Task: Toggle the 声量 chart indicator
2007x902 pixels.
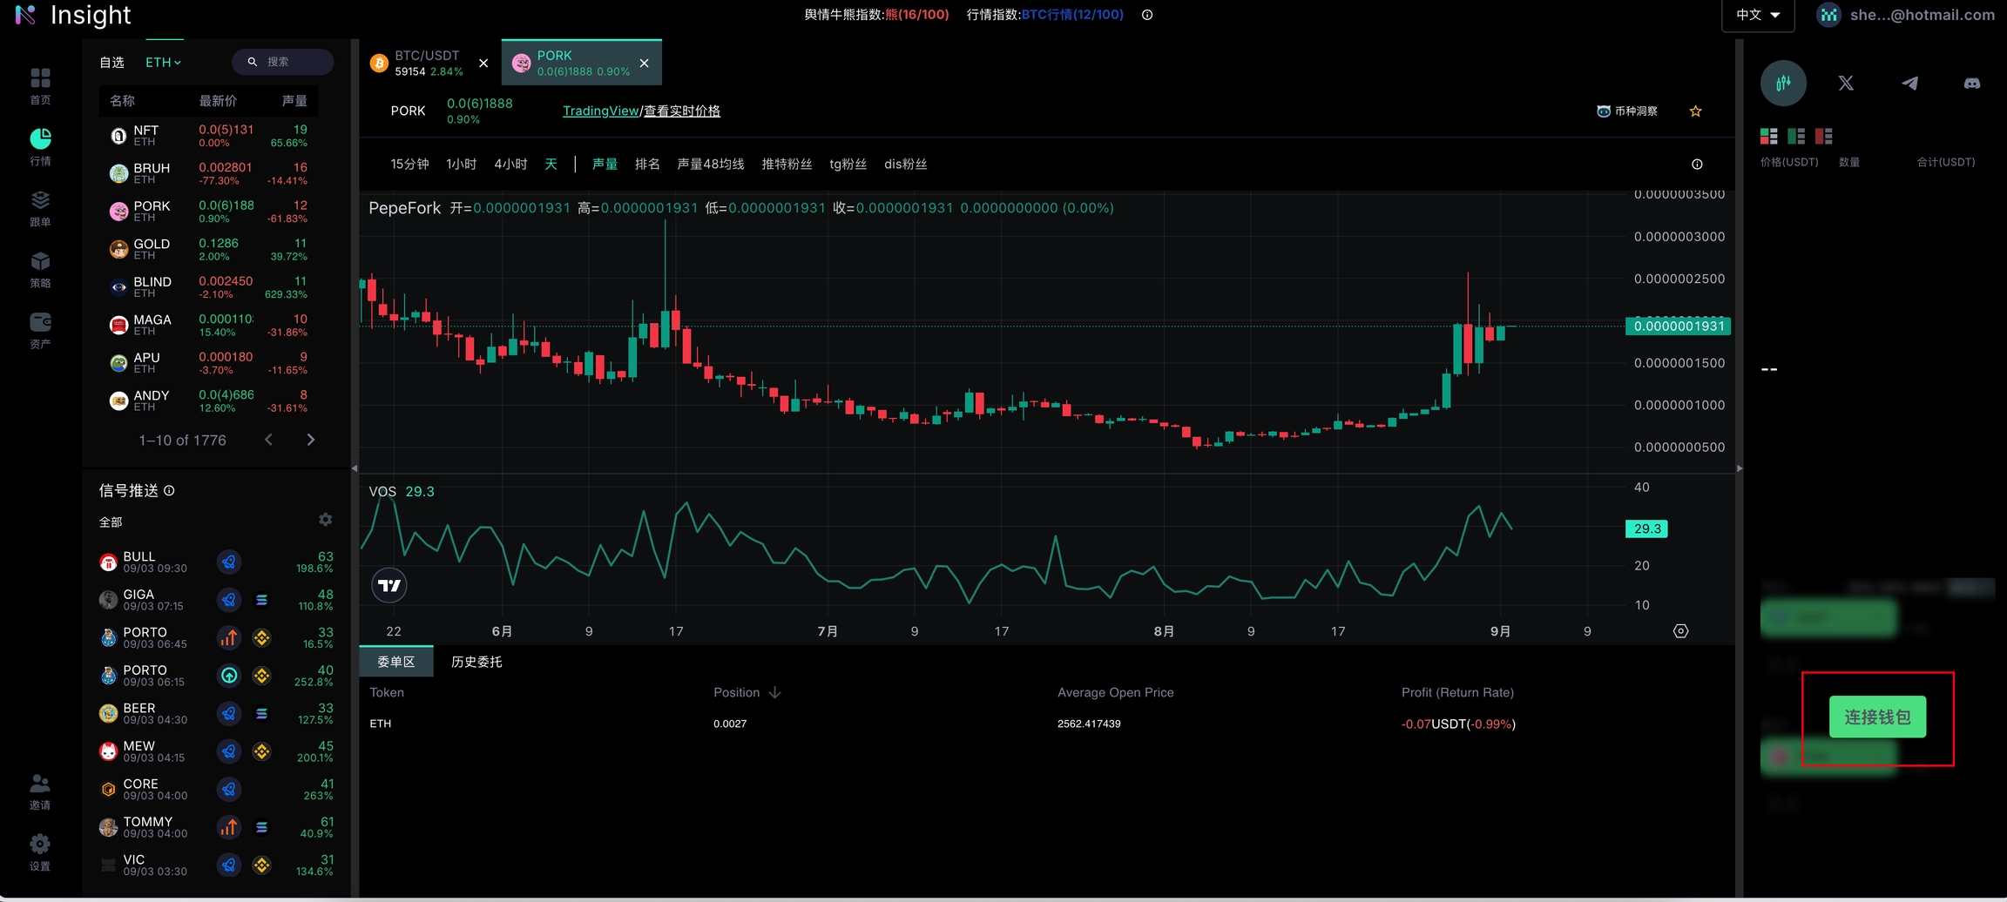Action: point(605,165)
